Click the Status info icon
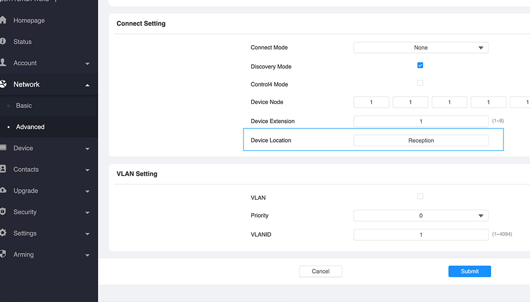530x302 pixels. (x=2, y=42)
